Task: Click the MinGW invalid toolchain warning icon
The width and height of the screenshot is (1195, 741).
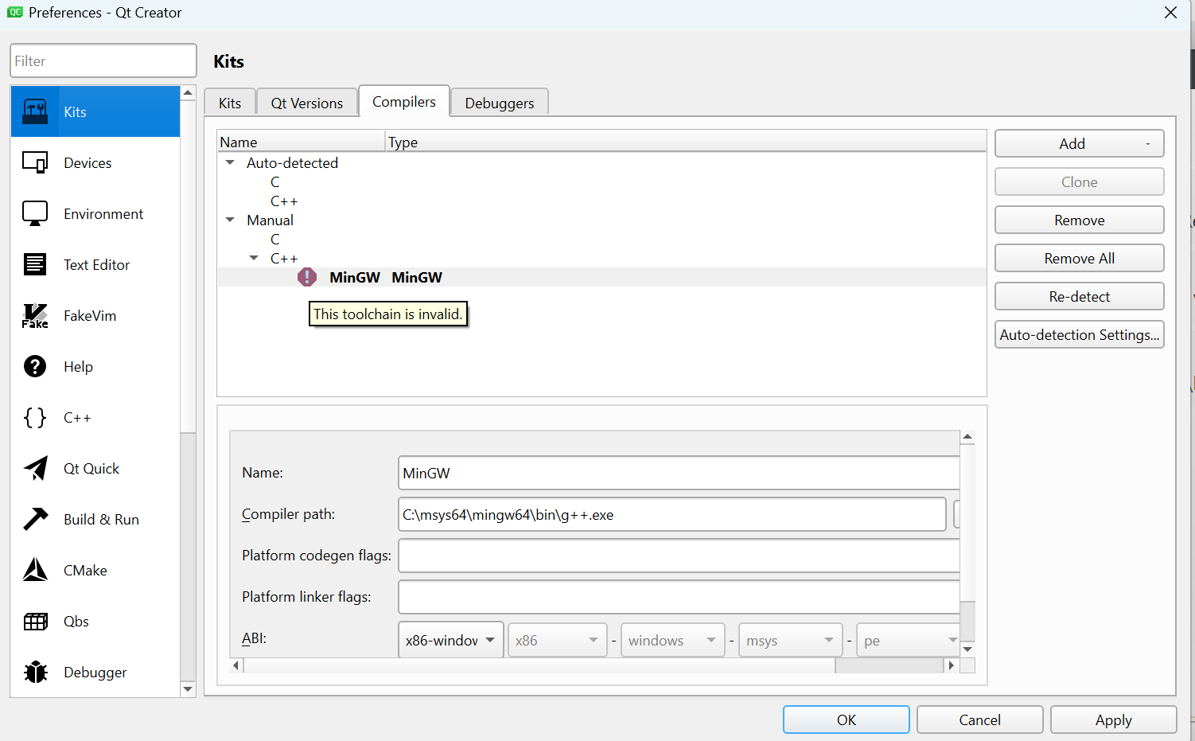Action: coord(307,277)
